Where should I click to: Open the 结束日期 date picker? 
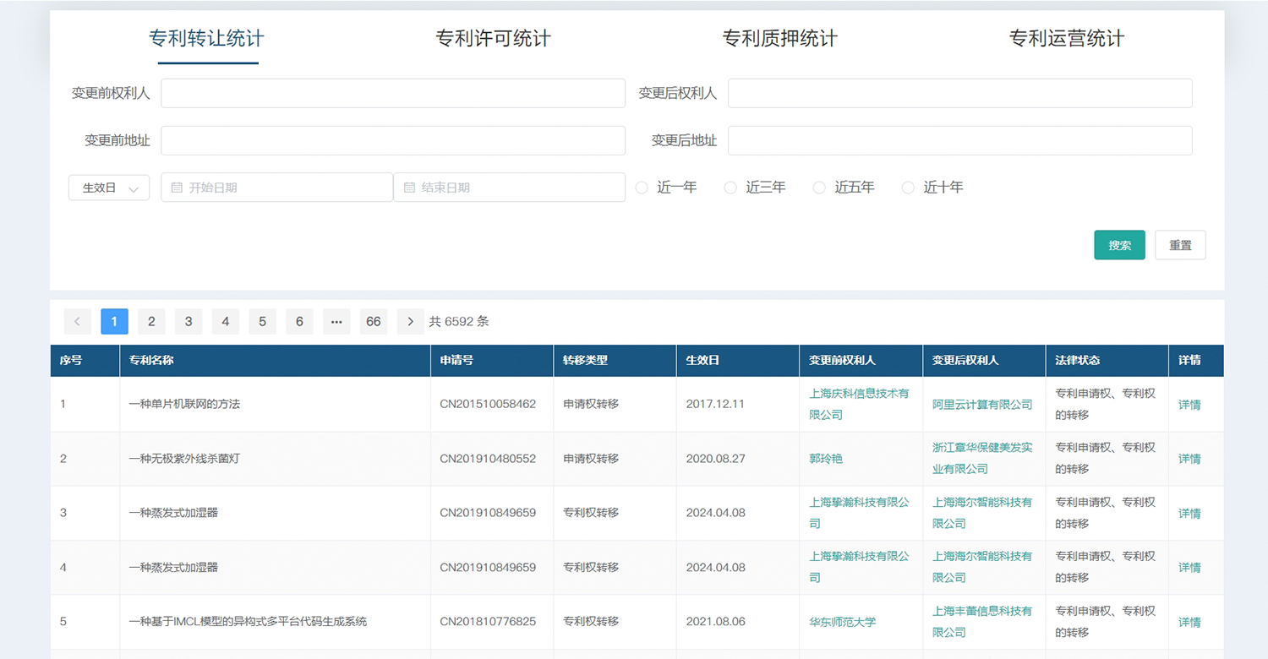(x=510, y=188)
